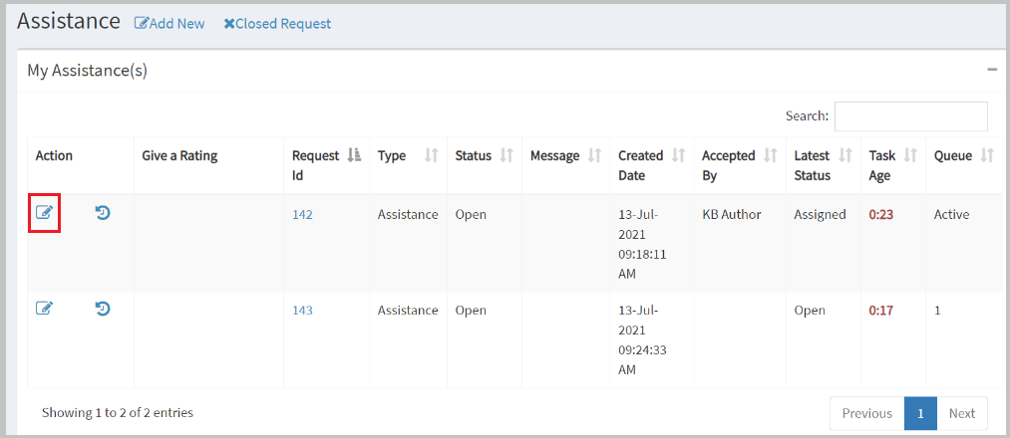Select page 1 in pagination
This screenshot has width=1010, height=438.
pyautogui.click(x=920, y=413)
